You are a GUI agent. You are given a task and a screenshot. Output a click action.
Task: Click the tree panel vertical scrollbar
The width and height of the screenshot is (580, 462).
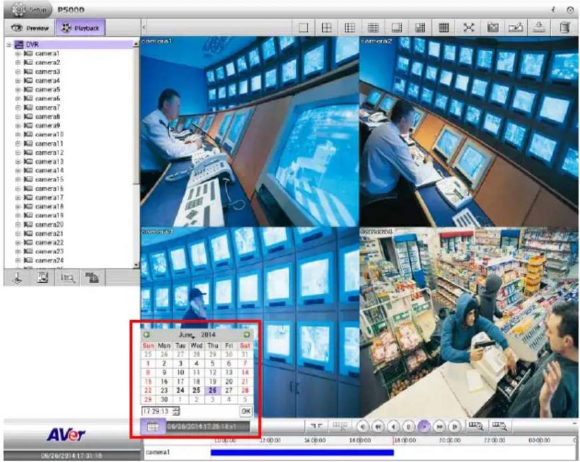point(136,155)
